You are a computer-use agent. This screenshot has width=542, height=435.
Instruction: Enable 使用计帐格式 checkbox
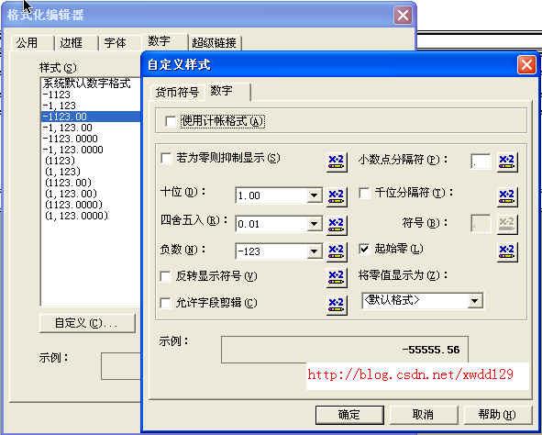(x=171, y=121)
